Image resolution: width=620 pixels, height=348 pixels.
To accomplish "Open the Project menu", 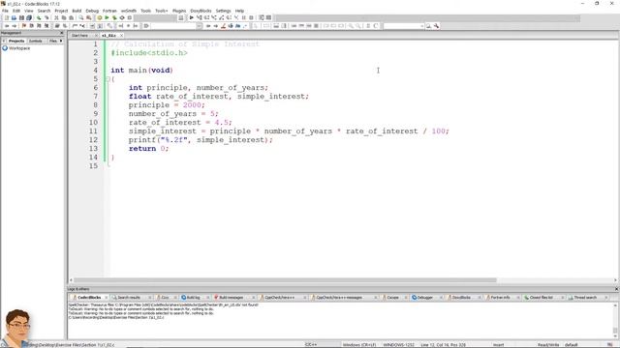I will pyautogui.click(x=61, y=11).
